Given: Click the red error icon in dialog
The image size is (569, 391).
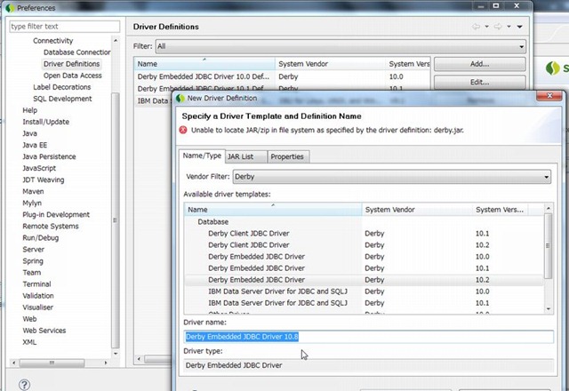Looking at the screenshot, I should tap(183, 130).
